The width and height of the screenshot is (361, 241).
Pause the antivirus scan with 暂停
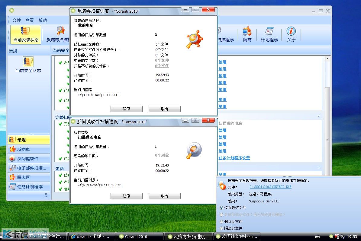[126, 109]
